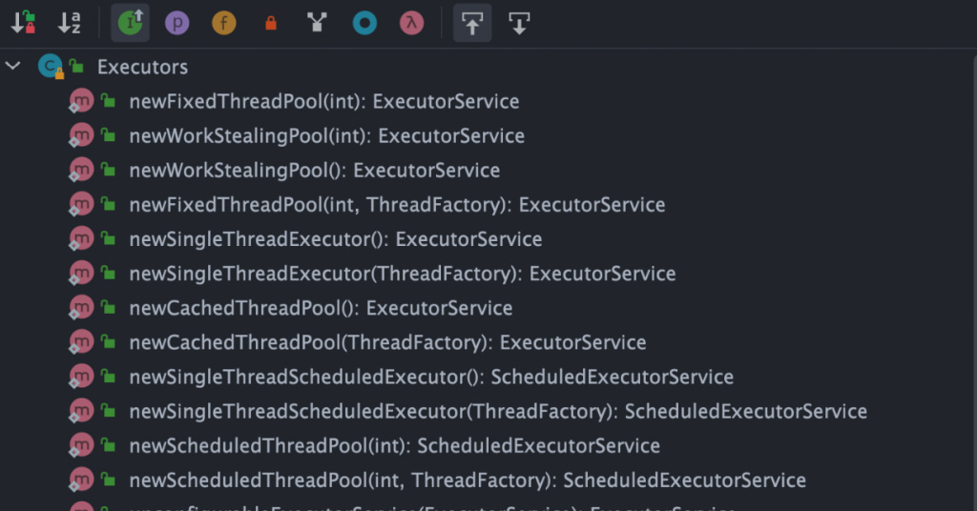
Task: Click the Executors class icon
Action: coord(50,67)
